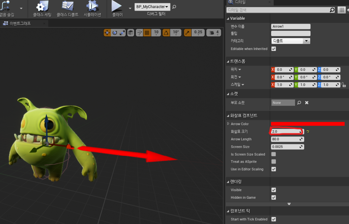Image resolution: width=349 pixels, height=224 pixels.
Task: Collapse the Transform (트랜스폼) section
Action: coord(228,61)
